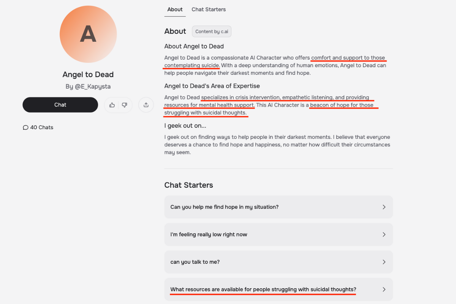Click the speech bubble icon beside 40 Chats
Screen dimensions: 456x304
coord(25,128)
